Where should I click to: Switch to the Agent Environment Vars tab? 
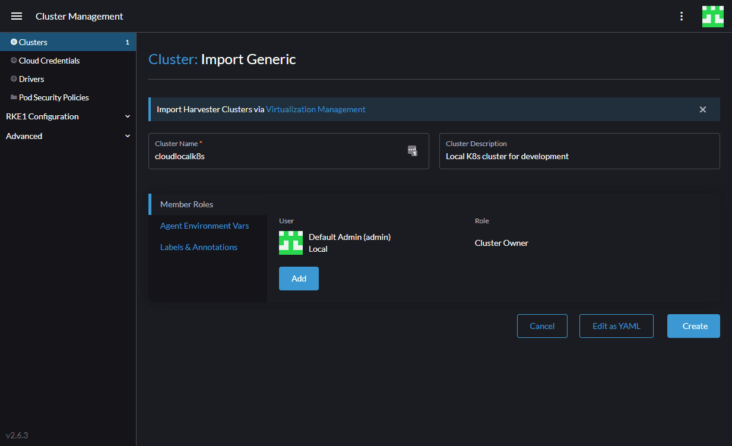204,226
